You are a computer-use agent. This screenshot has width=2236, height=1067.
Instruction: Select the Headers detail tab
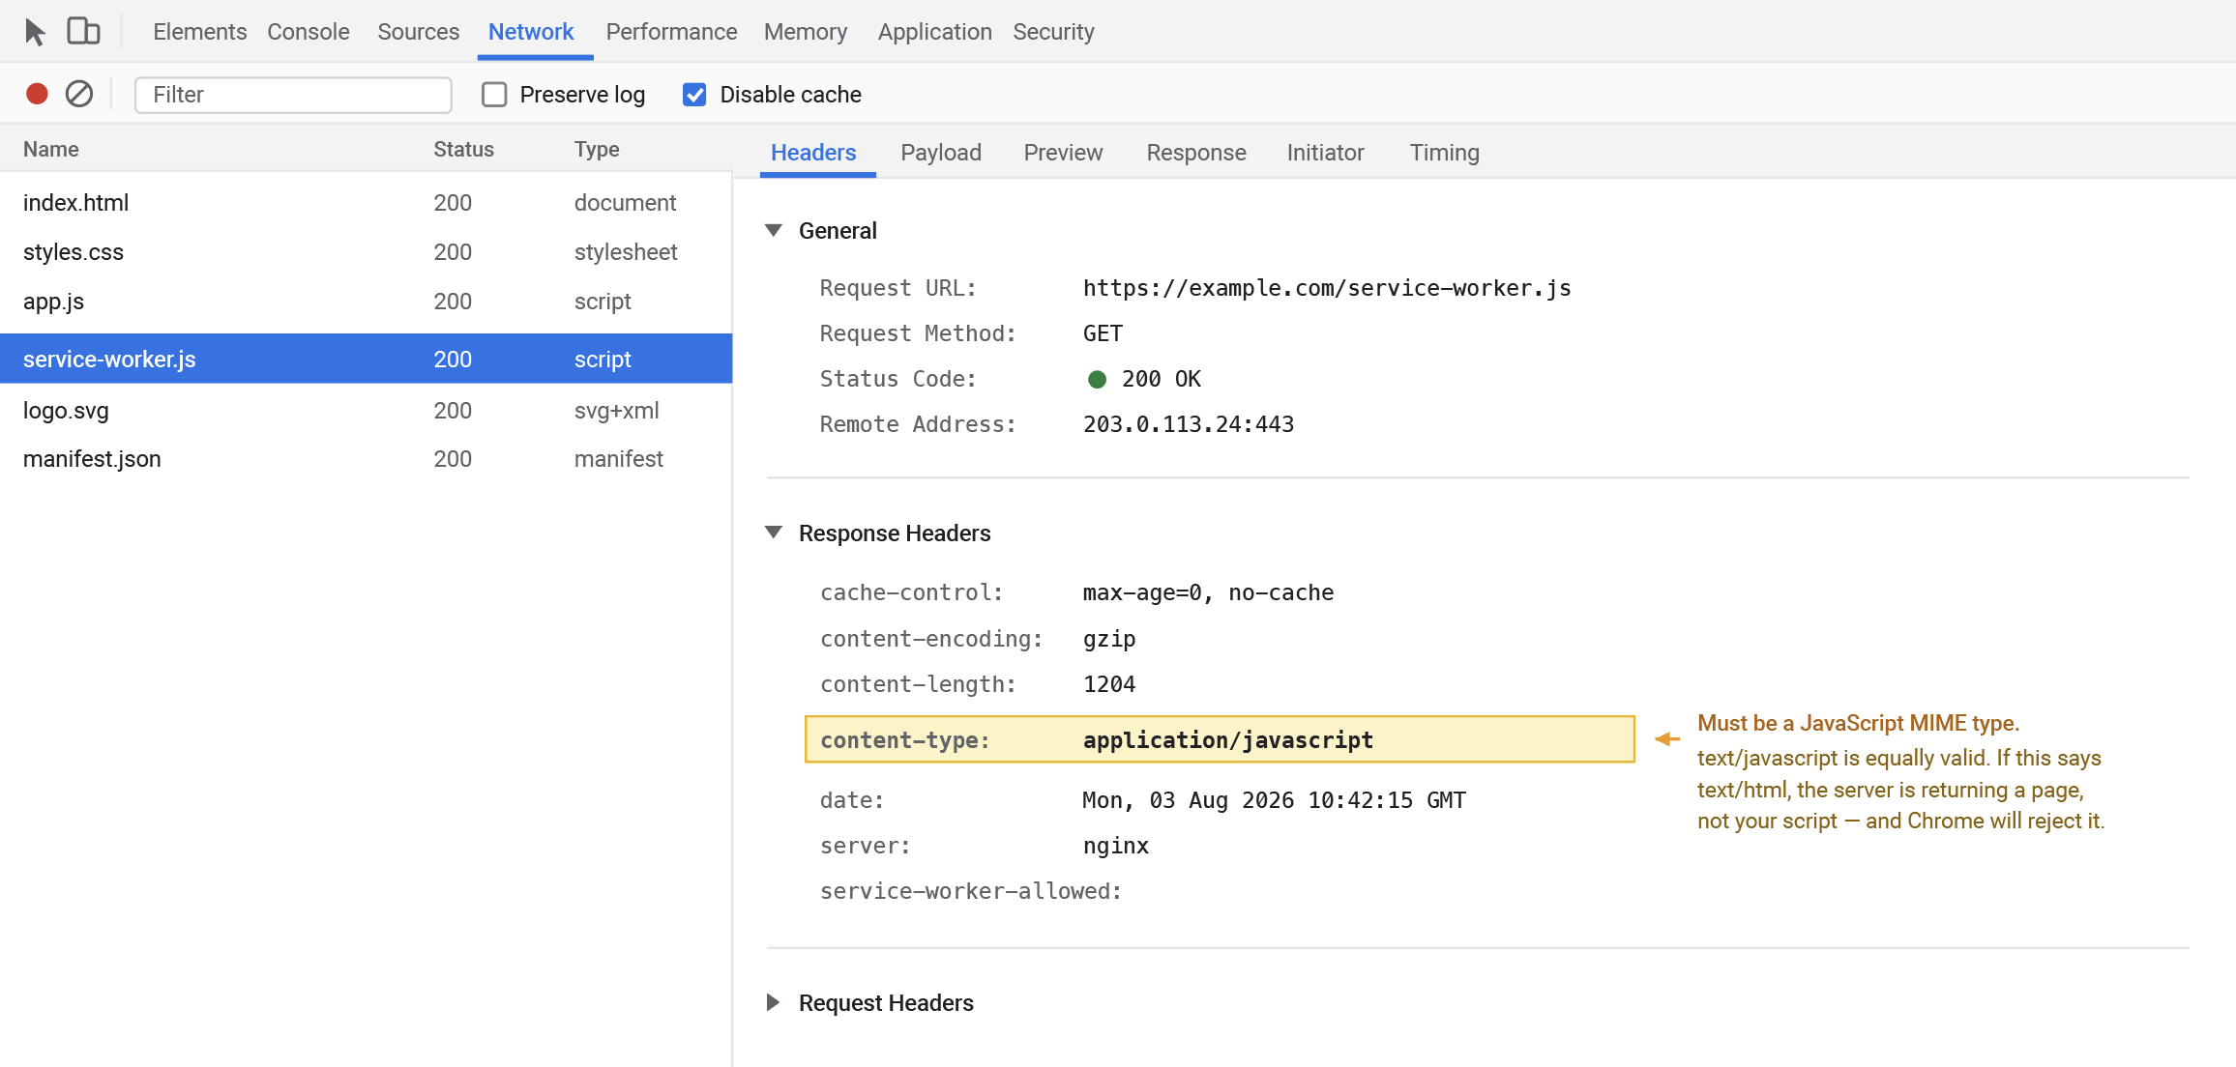(x=813, y=153)
